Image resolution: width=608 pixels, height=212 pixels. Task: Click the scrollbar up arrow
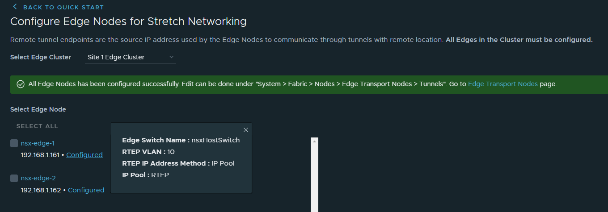coord(314,141)
